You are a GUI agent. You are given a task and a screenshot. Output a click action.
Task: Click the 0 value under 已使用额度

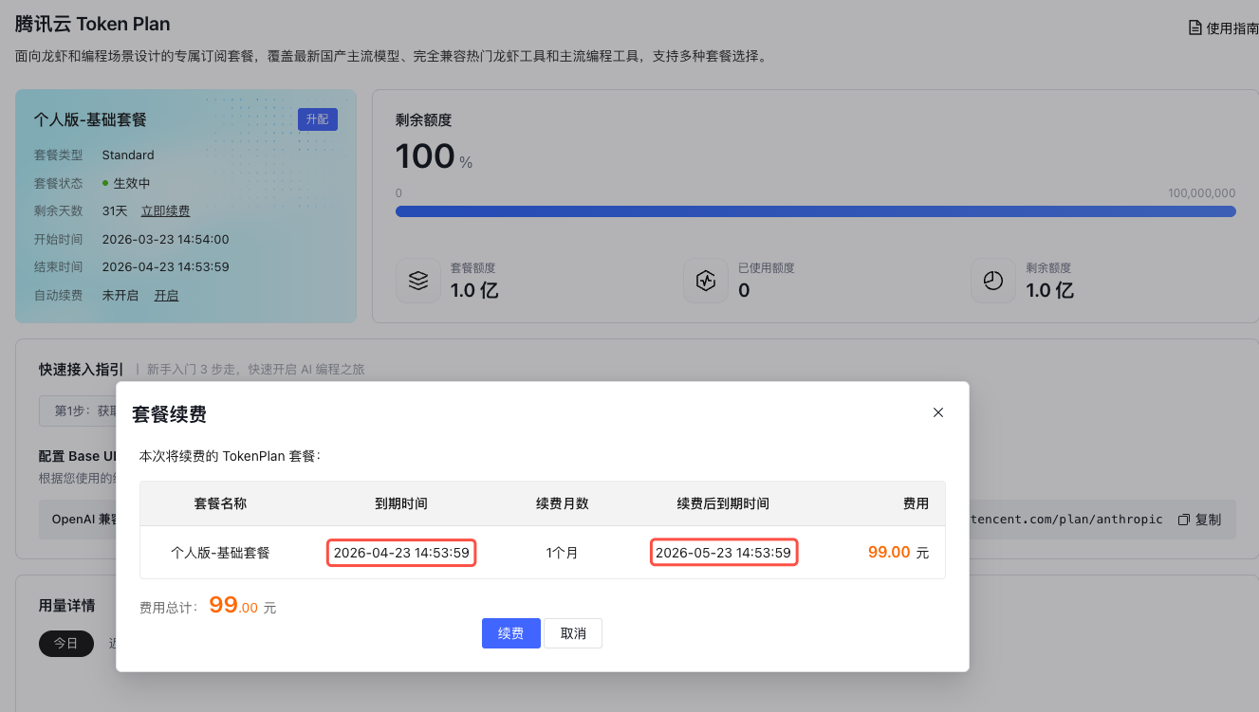744,290
